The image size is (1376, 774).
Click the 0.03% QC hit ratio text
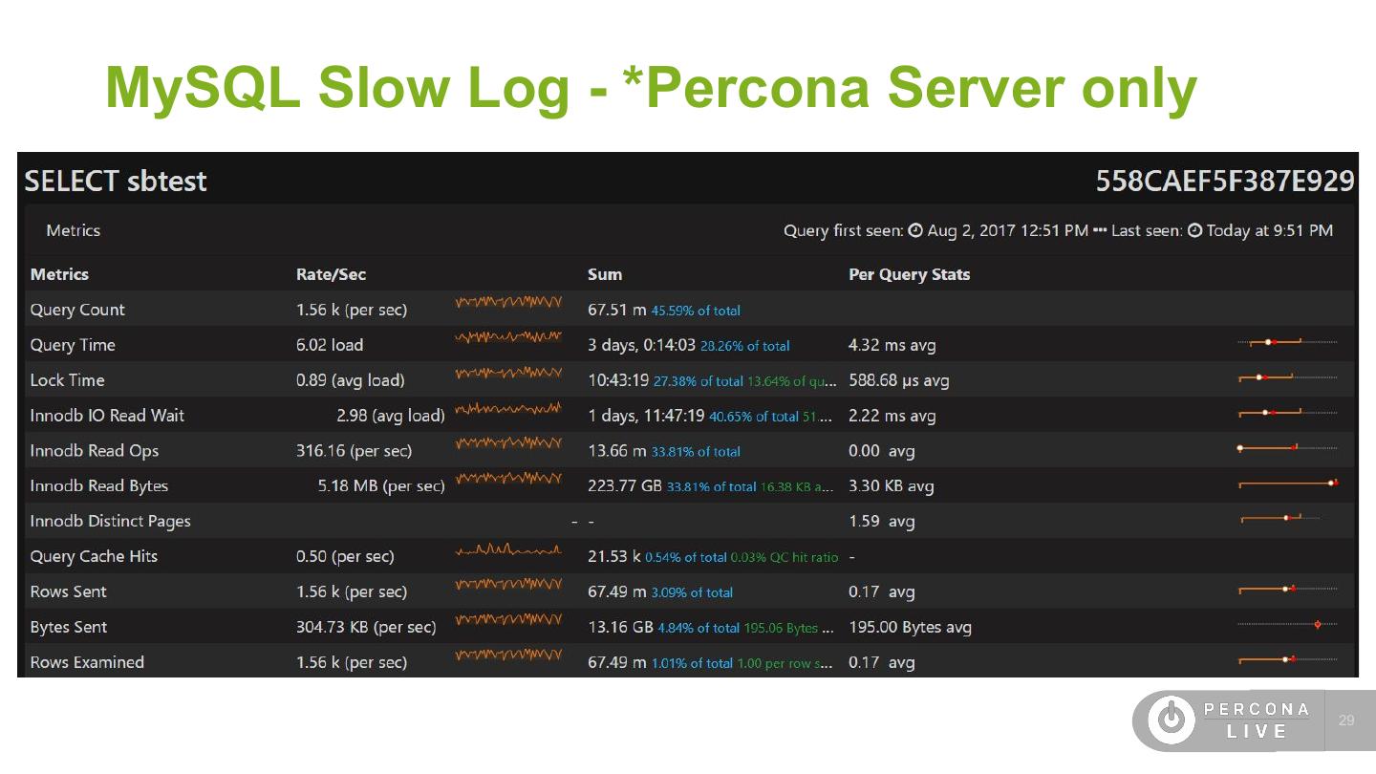784,557
